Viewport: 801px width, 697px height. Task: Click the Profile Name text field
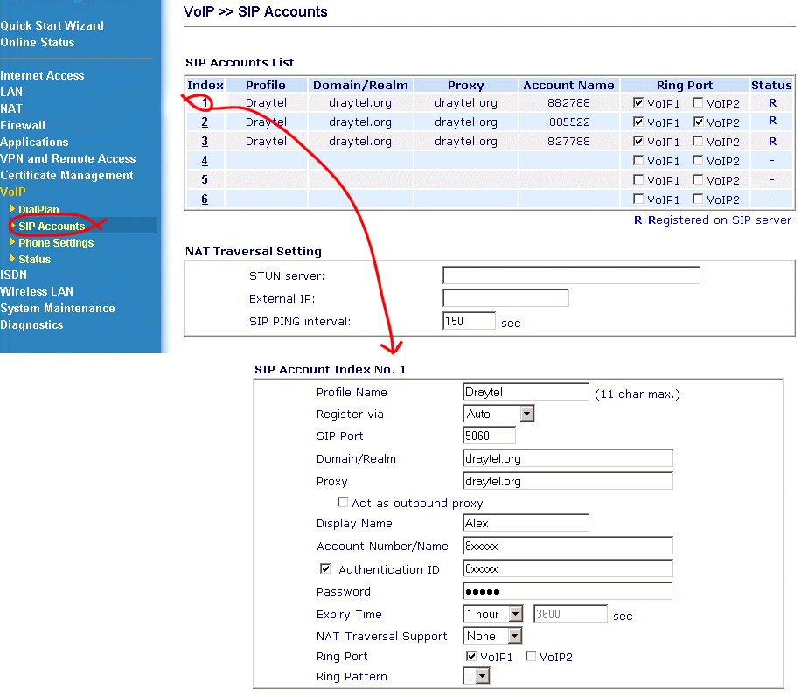[x=526, y=392]
